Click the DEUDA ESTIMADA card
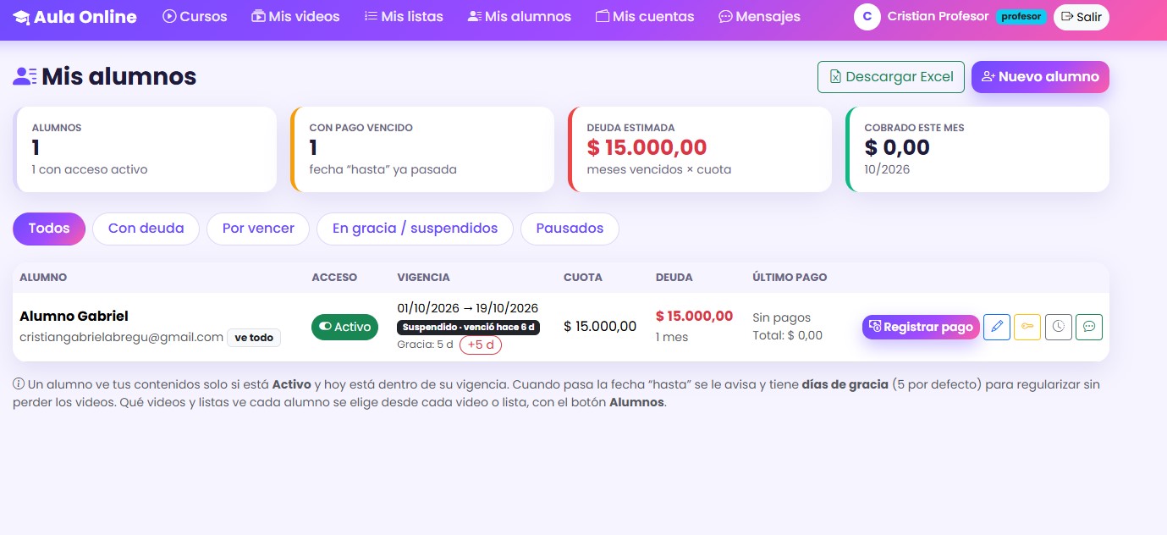Viewport: 1167px width, 535px height. pos(700,149)
